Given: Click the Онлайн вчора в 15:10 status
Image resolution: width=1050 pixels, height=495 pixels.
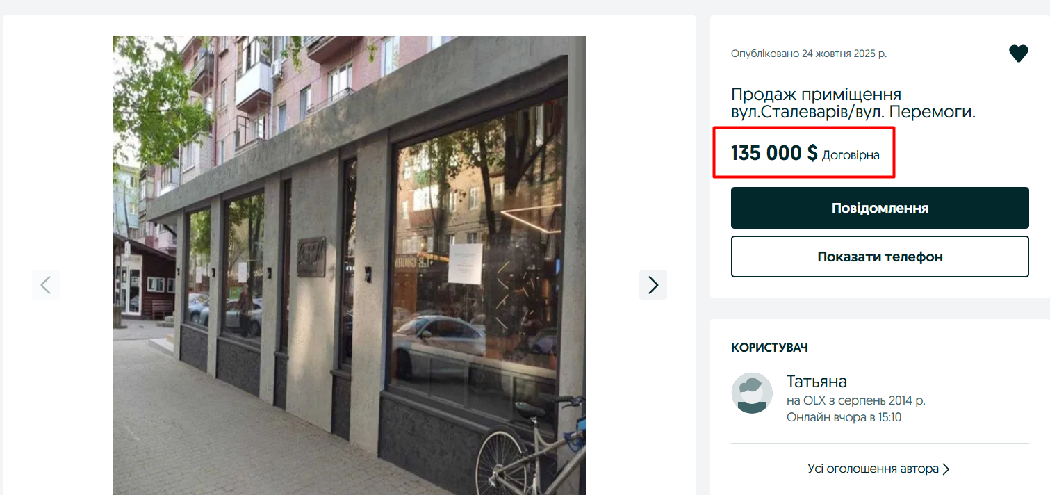Looking at the screenshot, I should coord(844,417).
